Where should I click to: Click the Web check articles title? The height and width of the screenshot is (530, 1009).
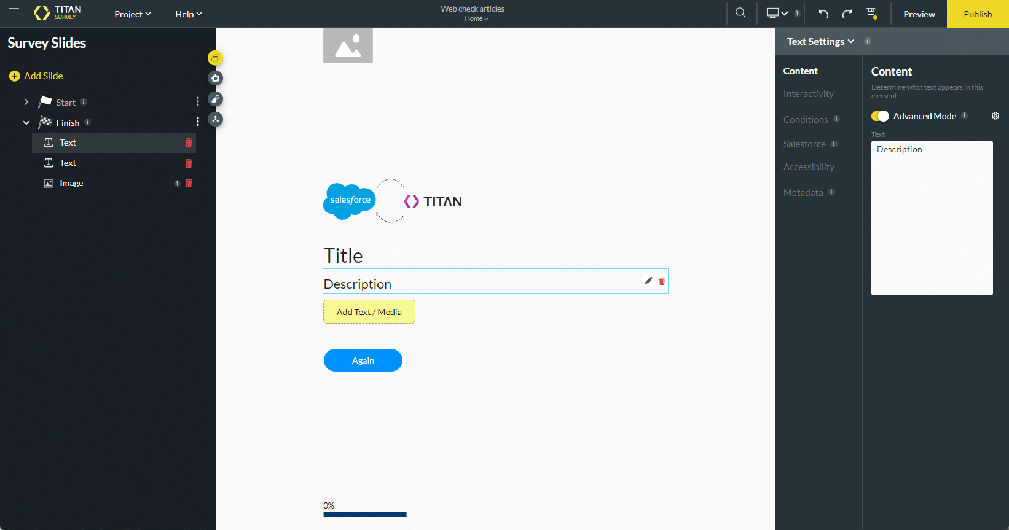(473, 9)
